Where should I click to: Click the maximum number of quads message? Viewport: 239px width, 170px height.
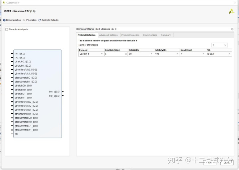point(108,41)
